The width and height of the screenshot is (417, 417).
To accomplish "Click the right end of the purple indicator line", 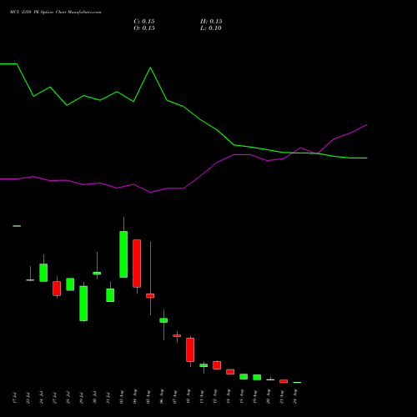I will point(367,124).
